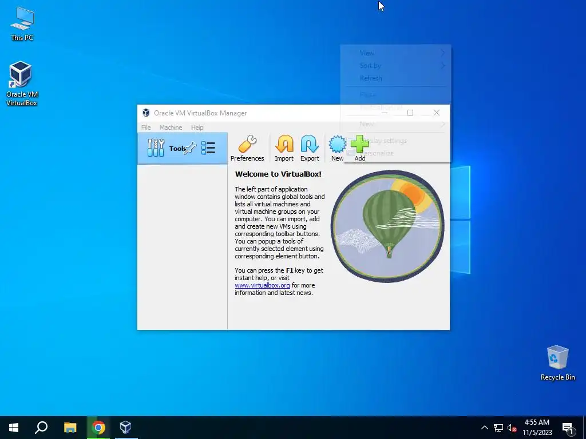Click the Export appliance icon
Viewport: 586px width, 439px height.
point(310,148)
